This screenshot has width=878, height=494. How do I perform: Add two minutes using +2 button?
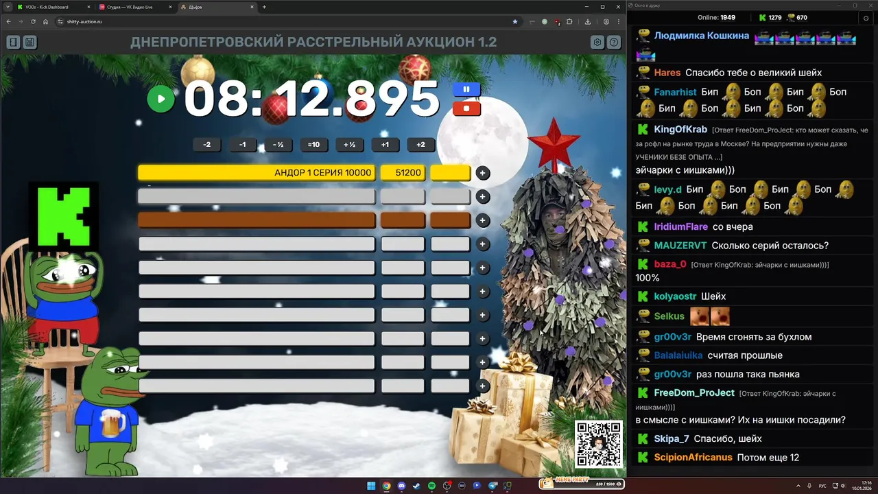coord(420,145)
